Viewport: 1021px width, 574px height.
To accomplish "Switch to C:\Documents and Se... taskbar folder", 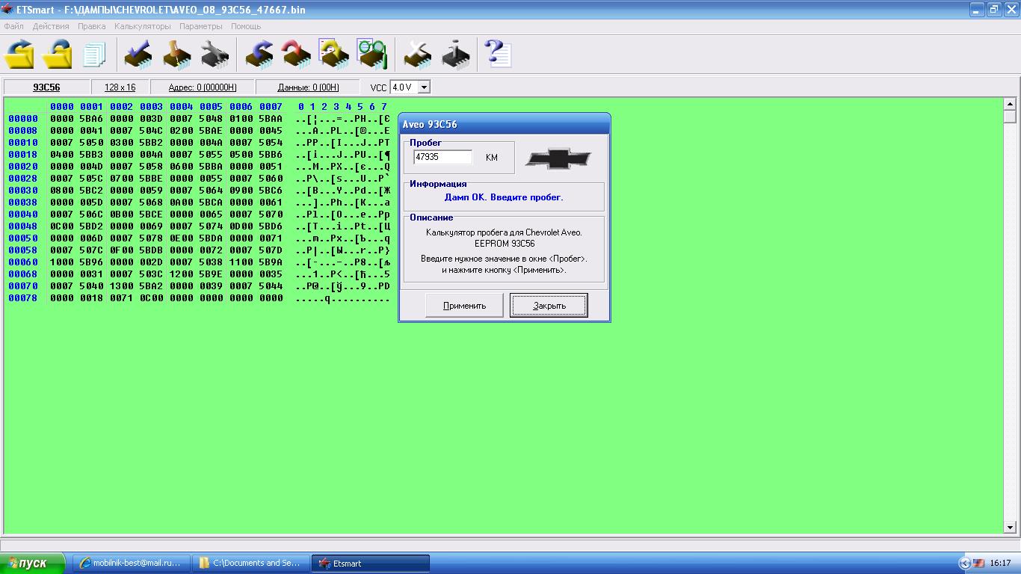I will pos(250,564).
